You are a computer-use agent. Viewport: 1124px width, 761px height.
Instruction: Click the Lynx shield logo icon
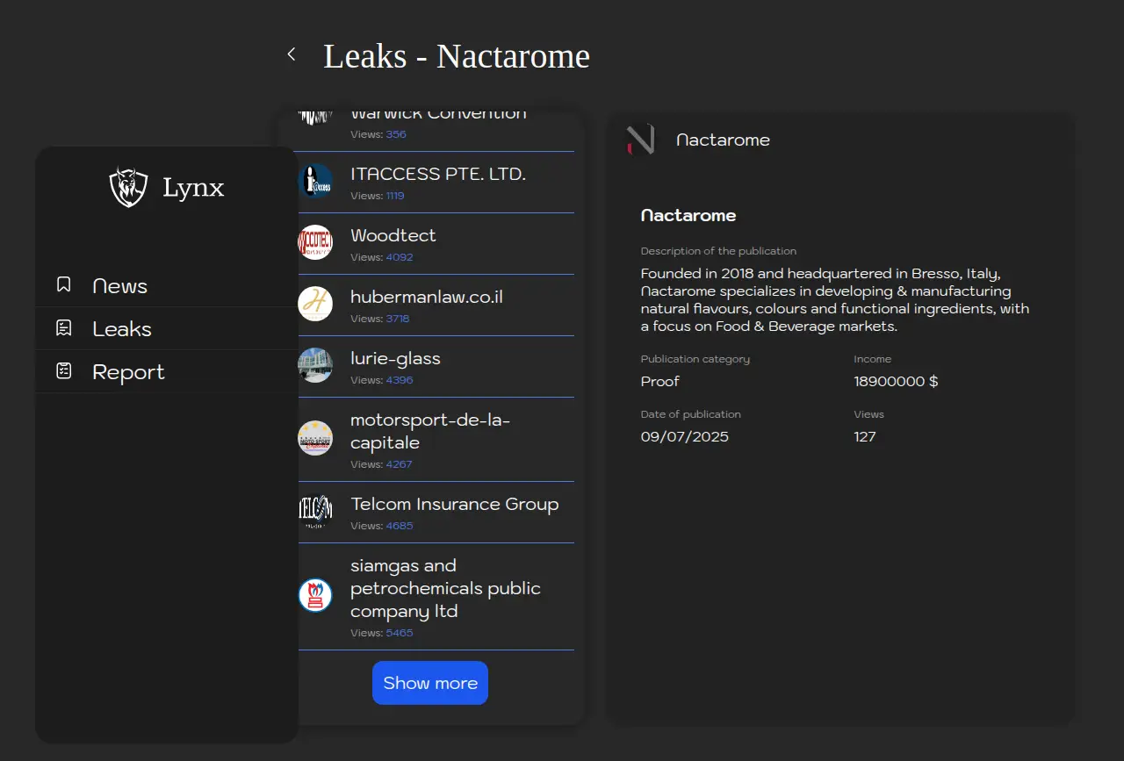coord(128,187)
